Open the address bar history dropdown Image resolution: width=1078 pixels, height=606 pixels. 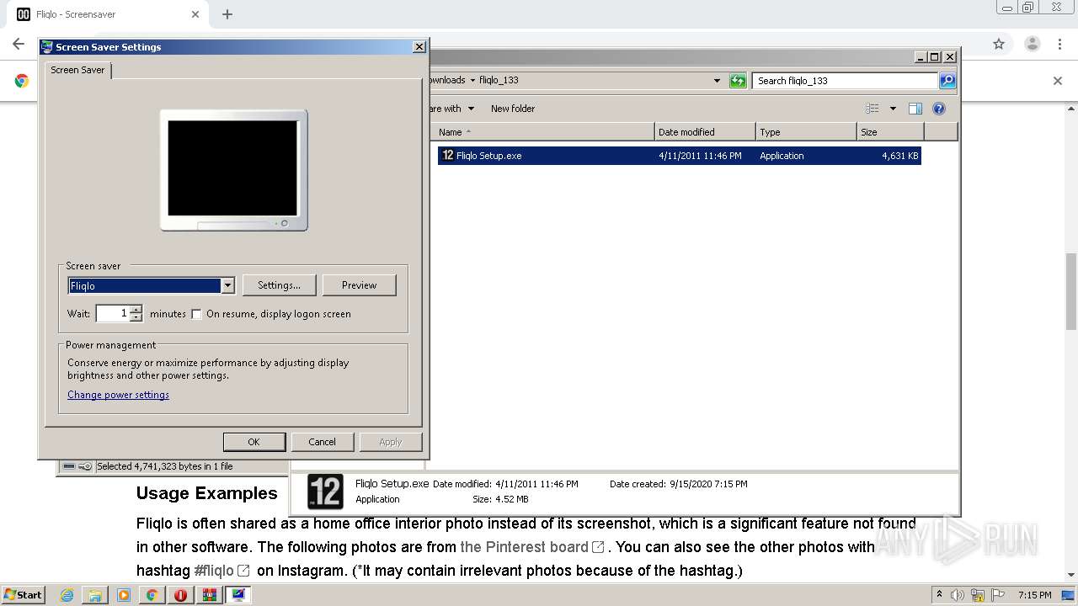click(717, 81)
